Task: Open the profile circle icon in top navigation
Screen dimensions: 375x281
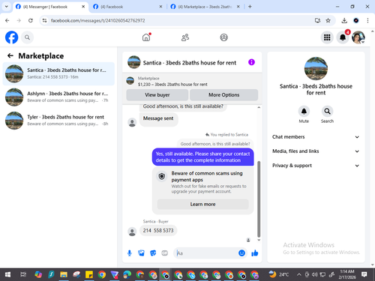Action: [x=223, y=37]
